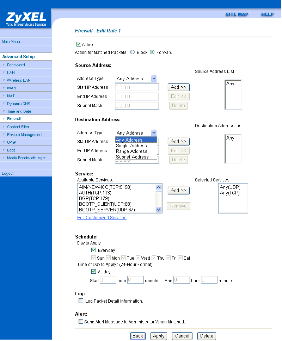Click Add >> for Service

click(179, 191)
